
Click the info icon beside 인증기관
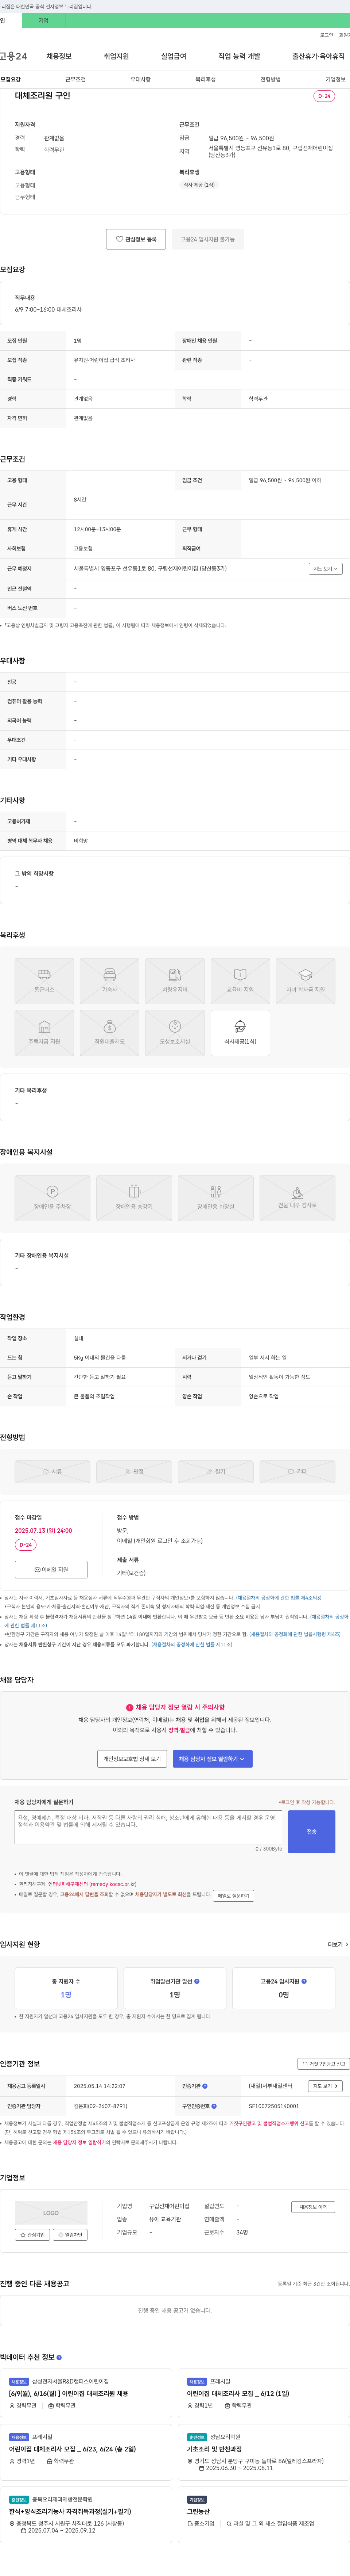point(205,2086)
